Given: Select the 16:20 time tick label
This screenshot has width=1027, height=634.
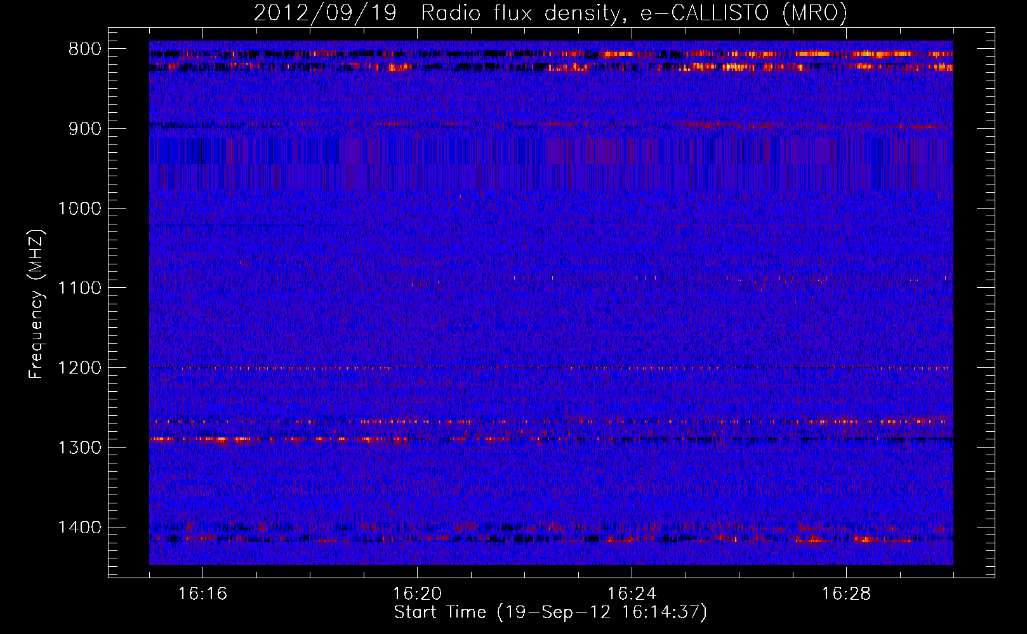Looking at the screenshot, I should coord(417,594).
